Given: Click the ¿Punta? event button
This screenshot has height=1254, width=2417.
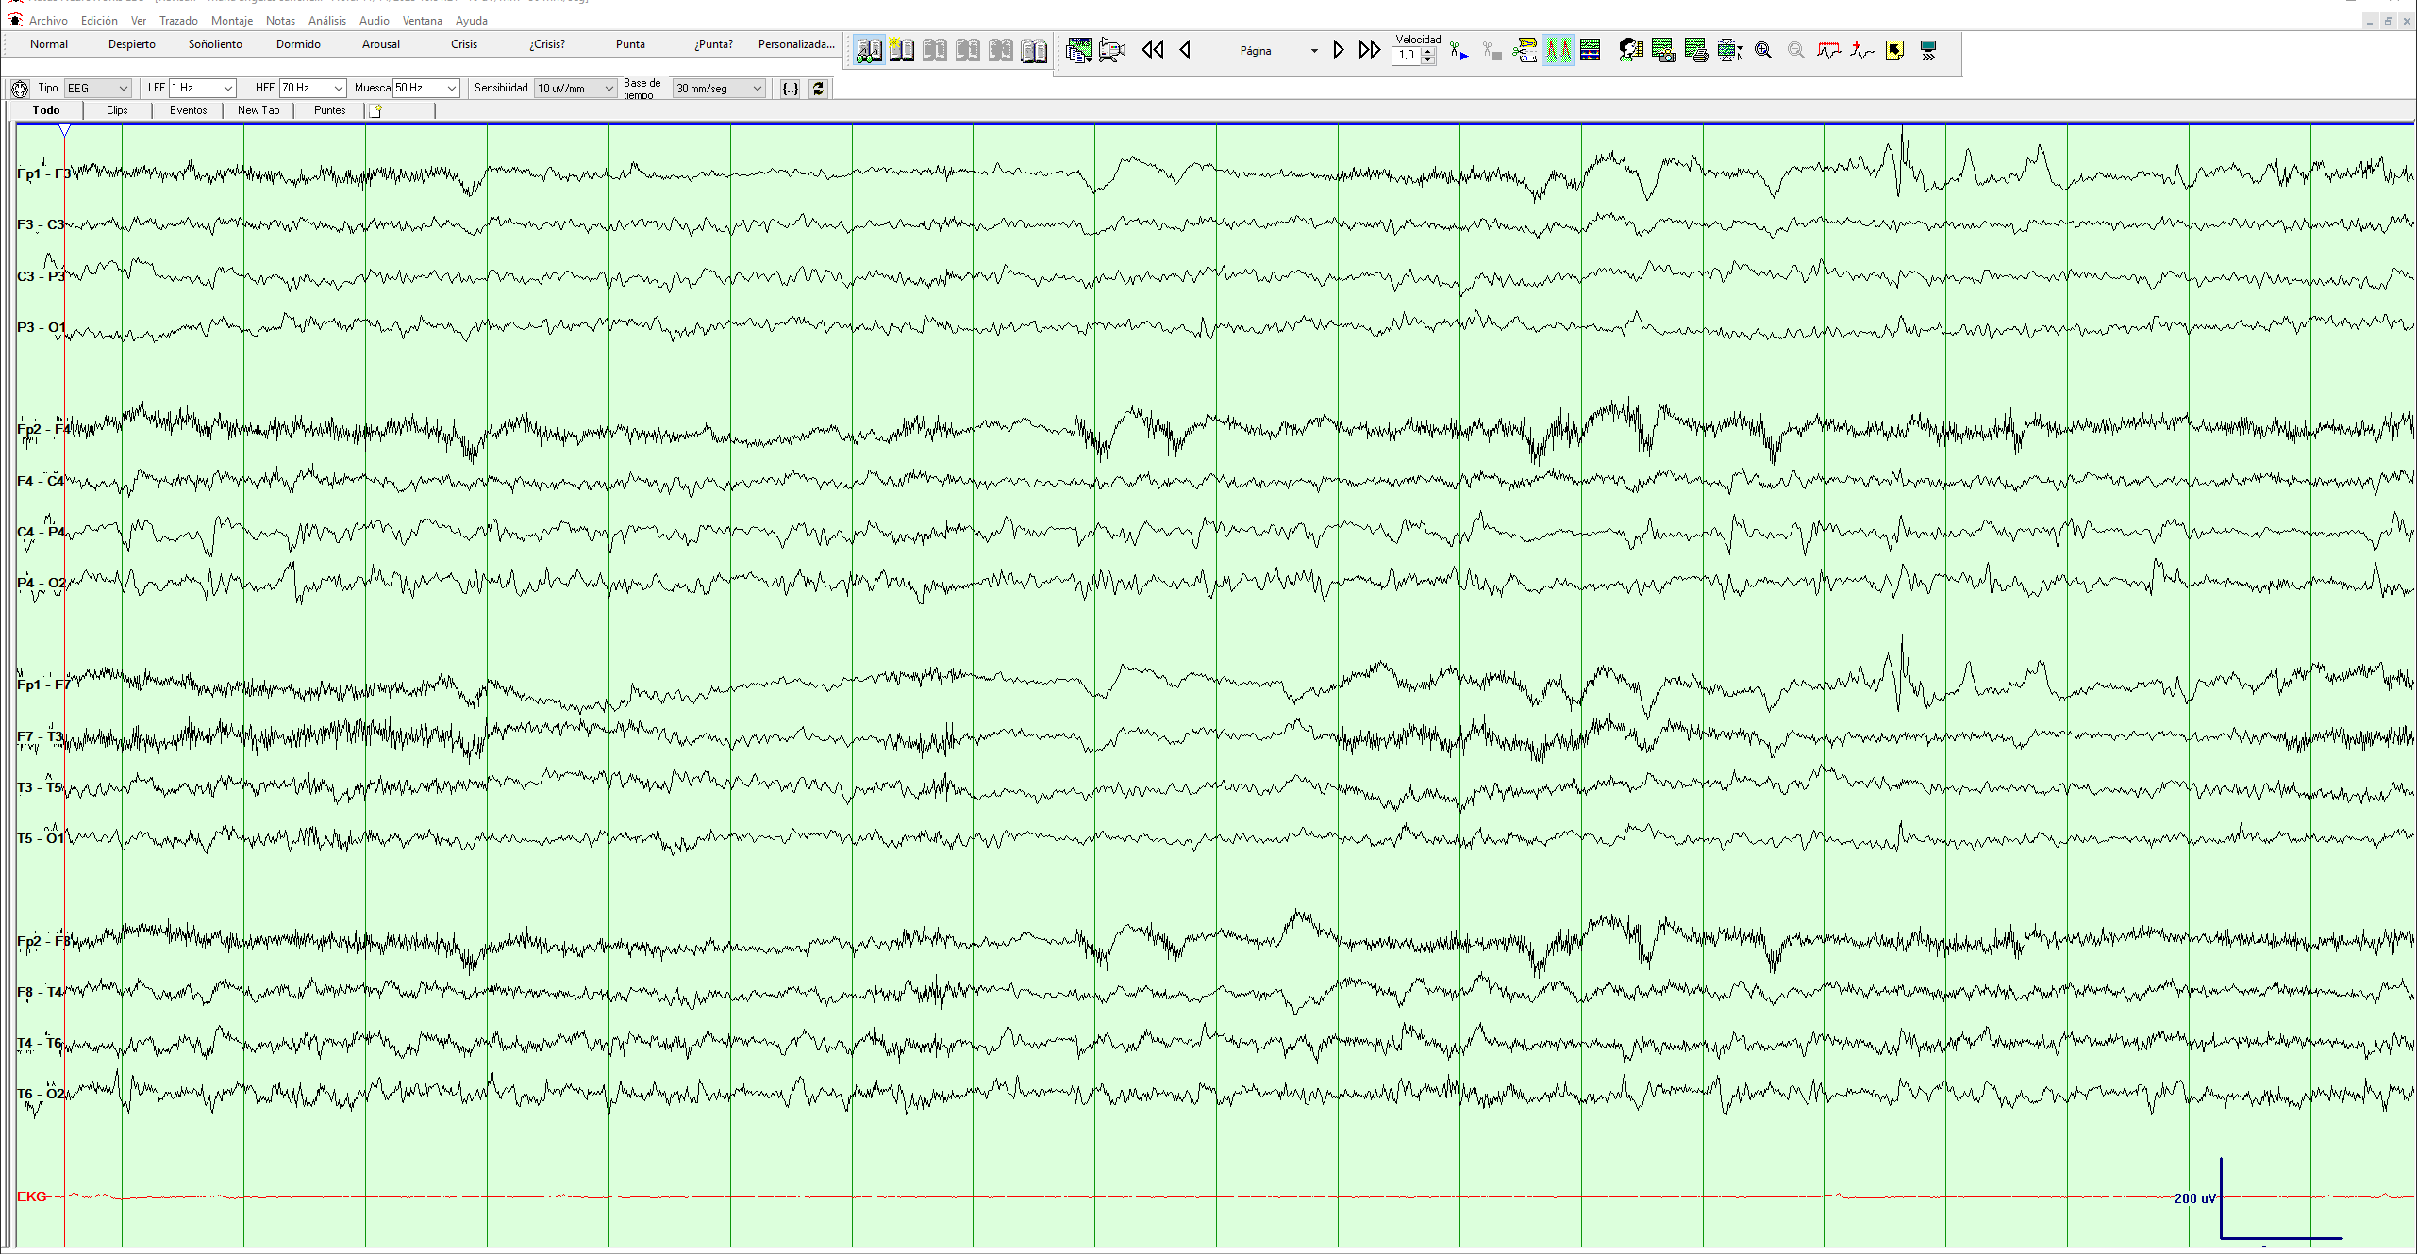Looking at the screenshot, I should pyautogui.click(x=713, y=44).
